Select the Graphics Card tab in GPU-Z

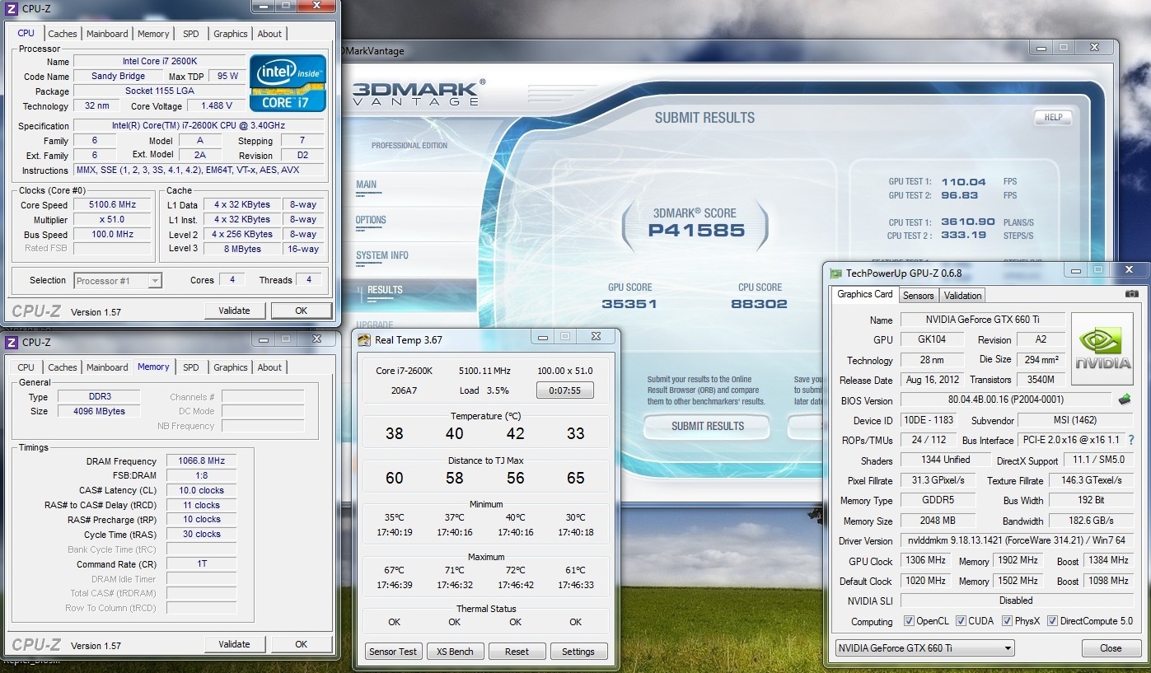(x=864, y=294)
